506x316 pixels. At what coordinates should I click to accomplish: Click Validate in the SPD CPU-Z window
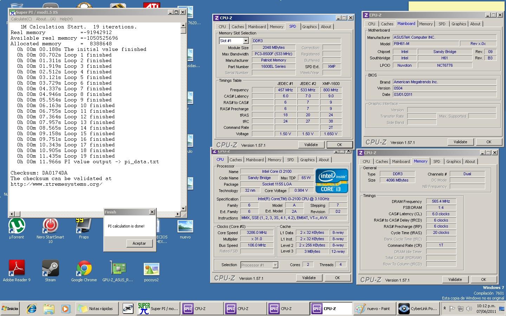(x=311, y=145)
